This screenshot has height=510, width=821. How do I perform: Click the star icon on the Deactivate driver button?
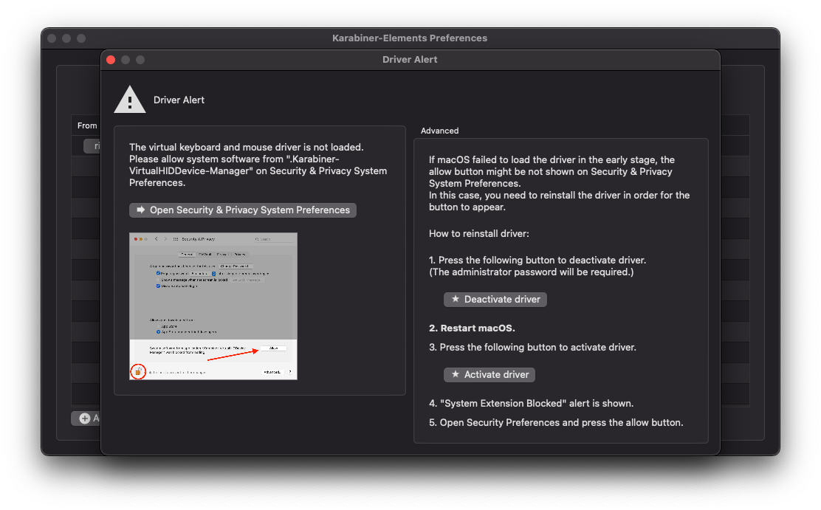pos(455,299)
